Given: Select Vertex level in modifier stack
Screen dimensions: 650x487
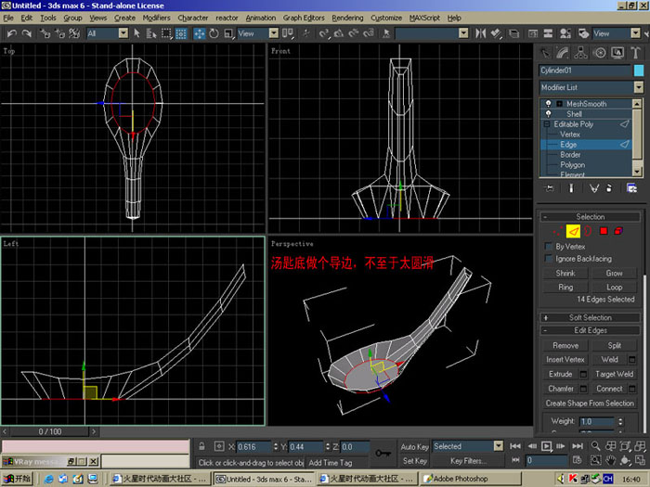Looking at the screenshot, I should tap(569, 135).
